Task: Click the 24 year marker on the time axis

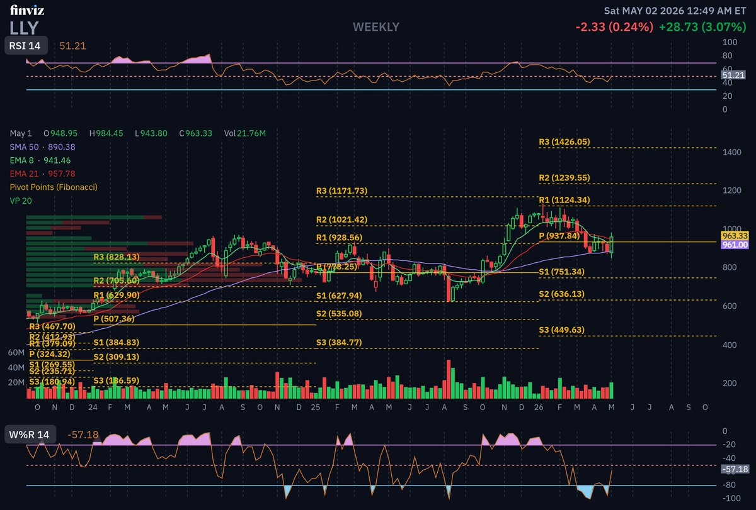Action: (93, 407)
